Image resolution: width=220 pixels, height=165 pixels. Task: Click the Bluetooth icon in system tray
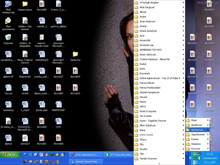click(199, 158)
